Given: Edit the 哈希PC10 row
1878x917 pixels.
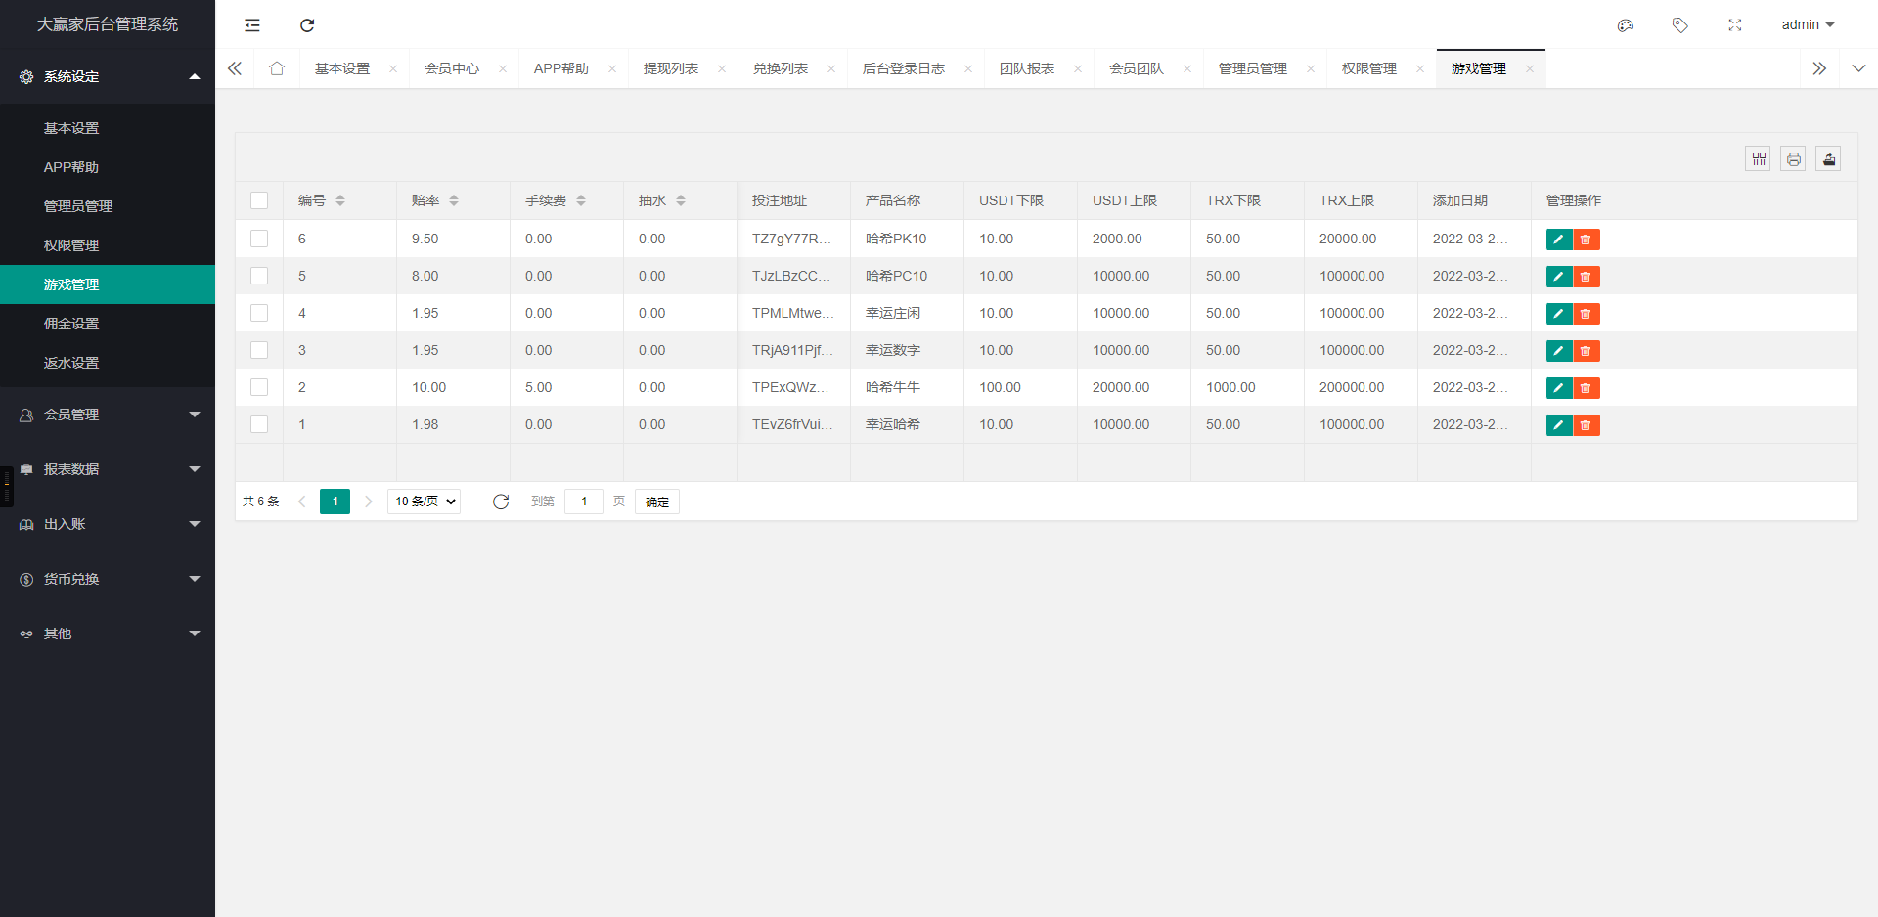Looking at the screenshot, I should (x=1559, y=277).
